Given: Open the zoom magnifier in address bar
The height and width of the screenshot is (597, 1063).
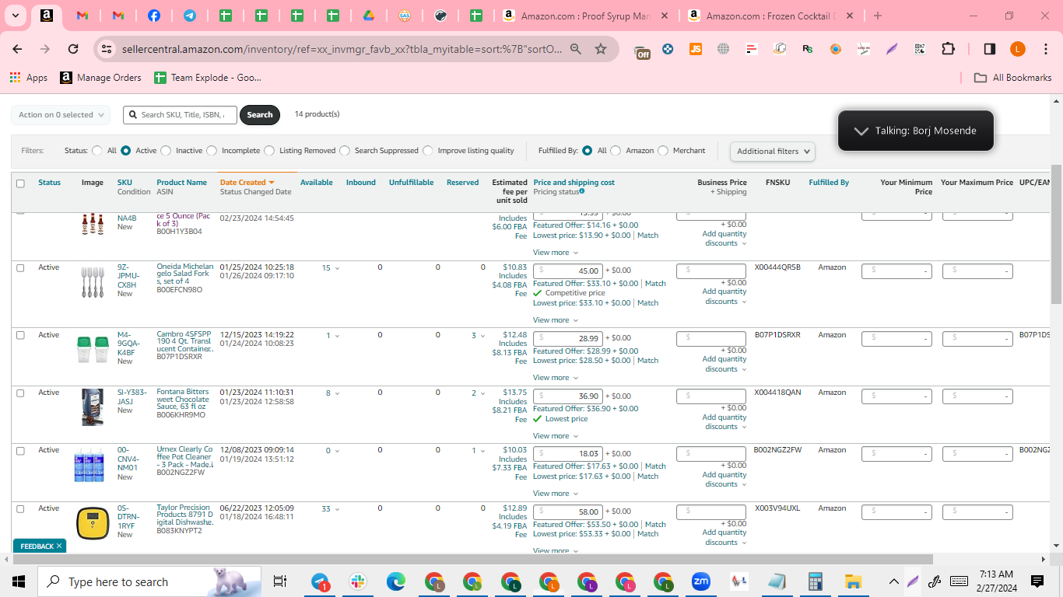Looking at the screenshot, I should (576, 49).
